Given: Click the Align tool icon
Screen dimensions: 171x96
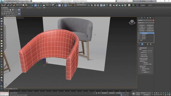Looking at the screenshot, I should [92, 5].
